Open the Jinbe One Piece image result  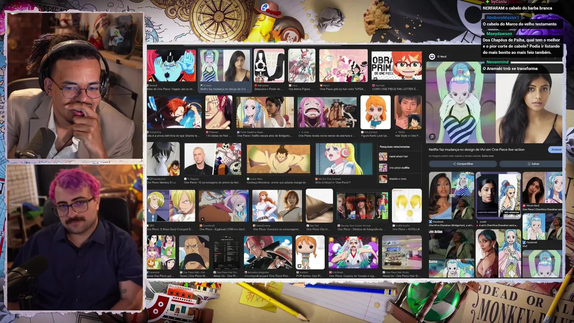(171, 66)
